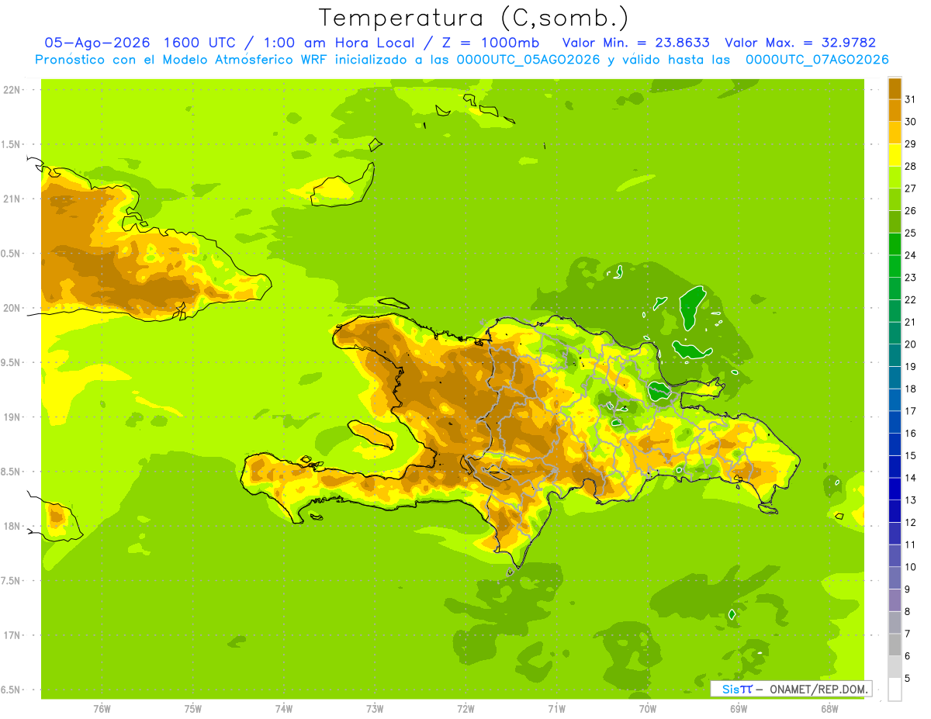Pick the legend swatch between 30 and 31
Screen dimensions: 931x719
895,110
